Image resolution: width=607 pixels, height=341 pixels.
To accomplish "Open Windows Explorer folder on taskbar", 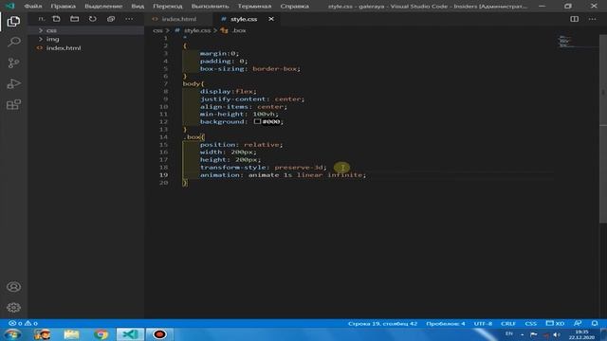I will (71, 334).
